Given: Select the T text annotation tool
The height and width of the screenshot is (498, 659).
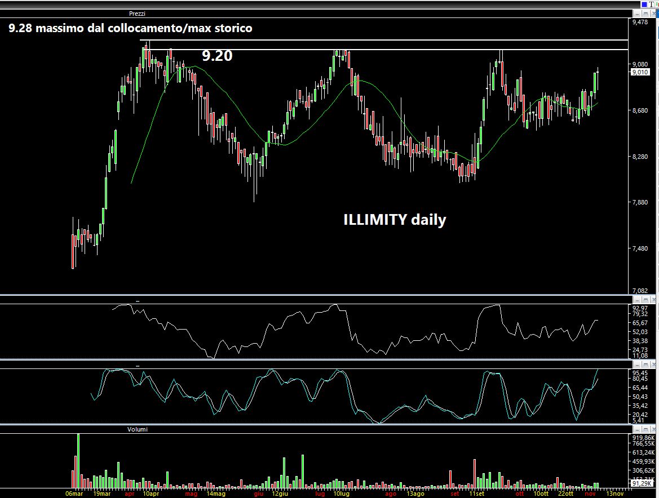Looking at the screenshot, I should 652,4.
